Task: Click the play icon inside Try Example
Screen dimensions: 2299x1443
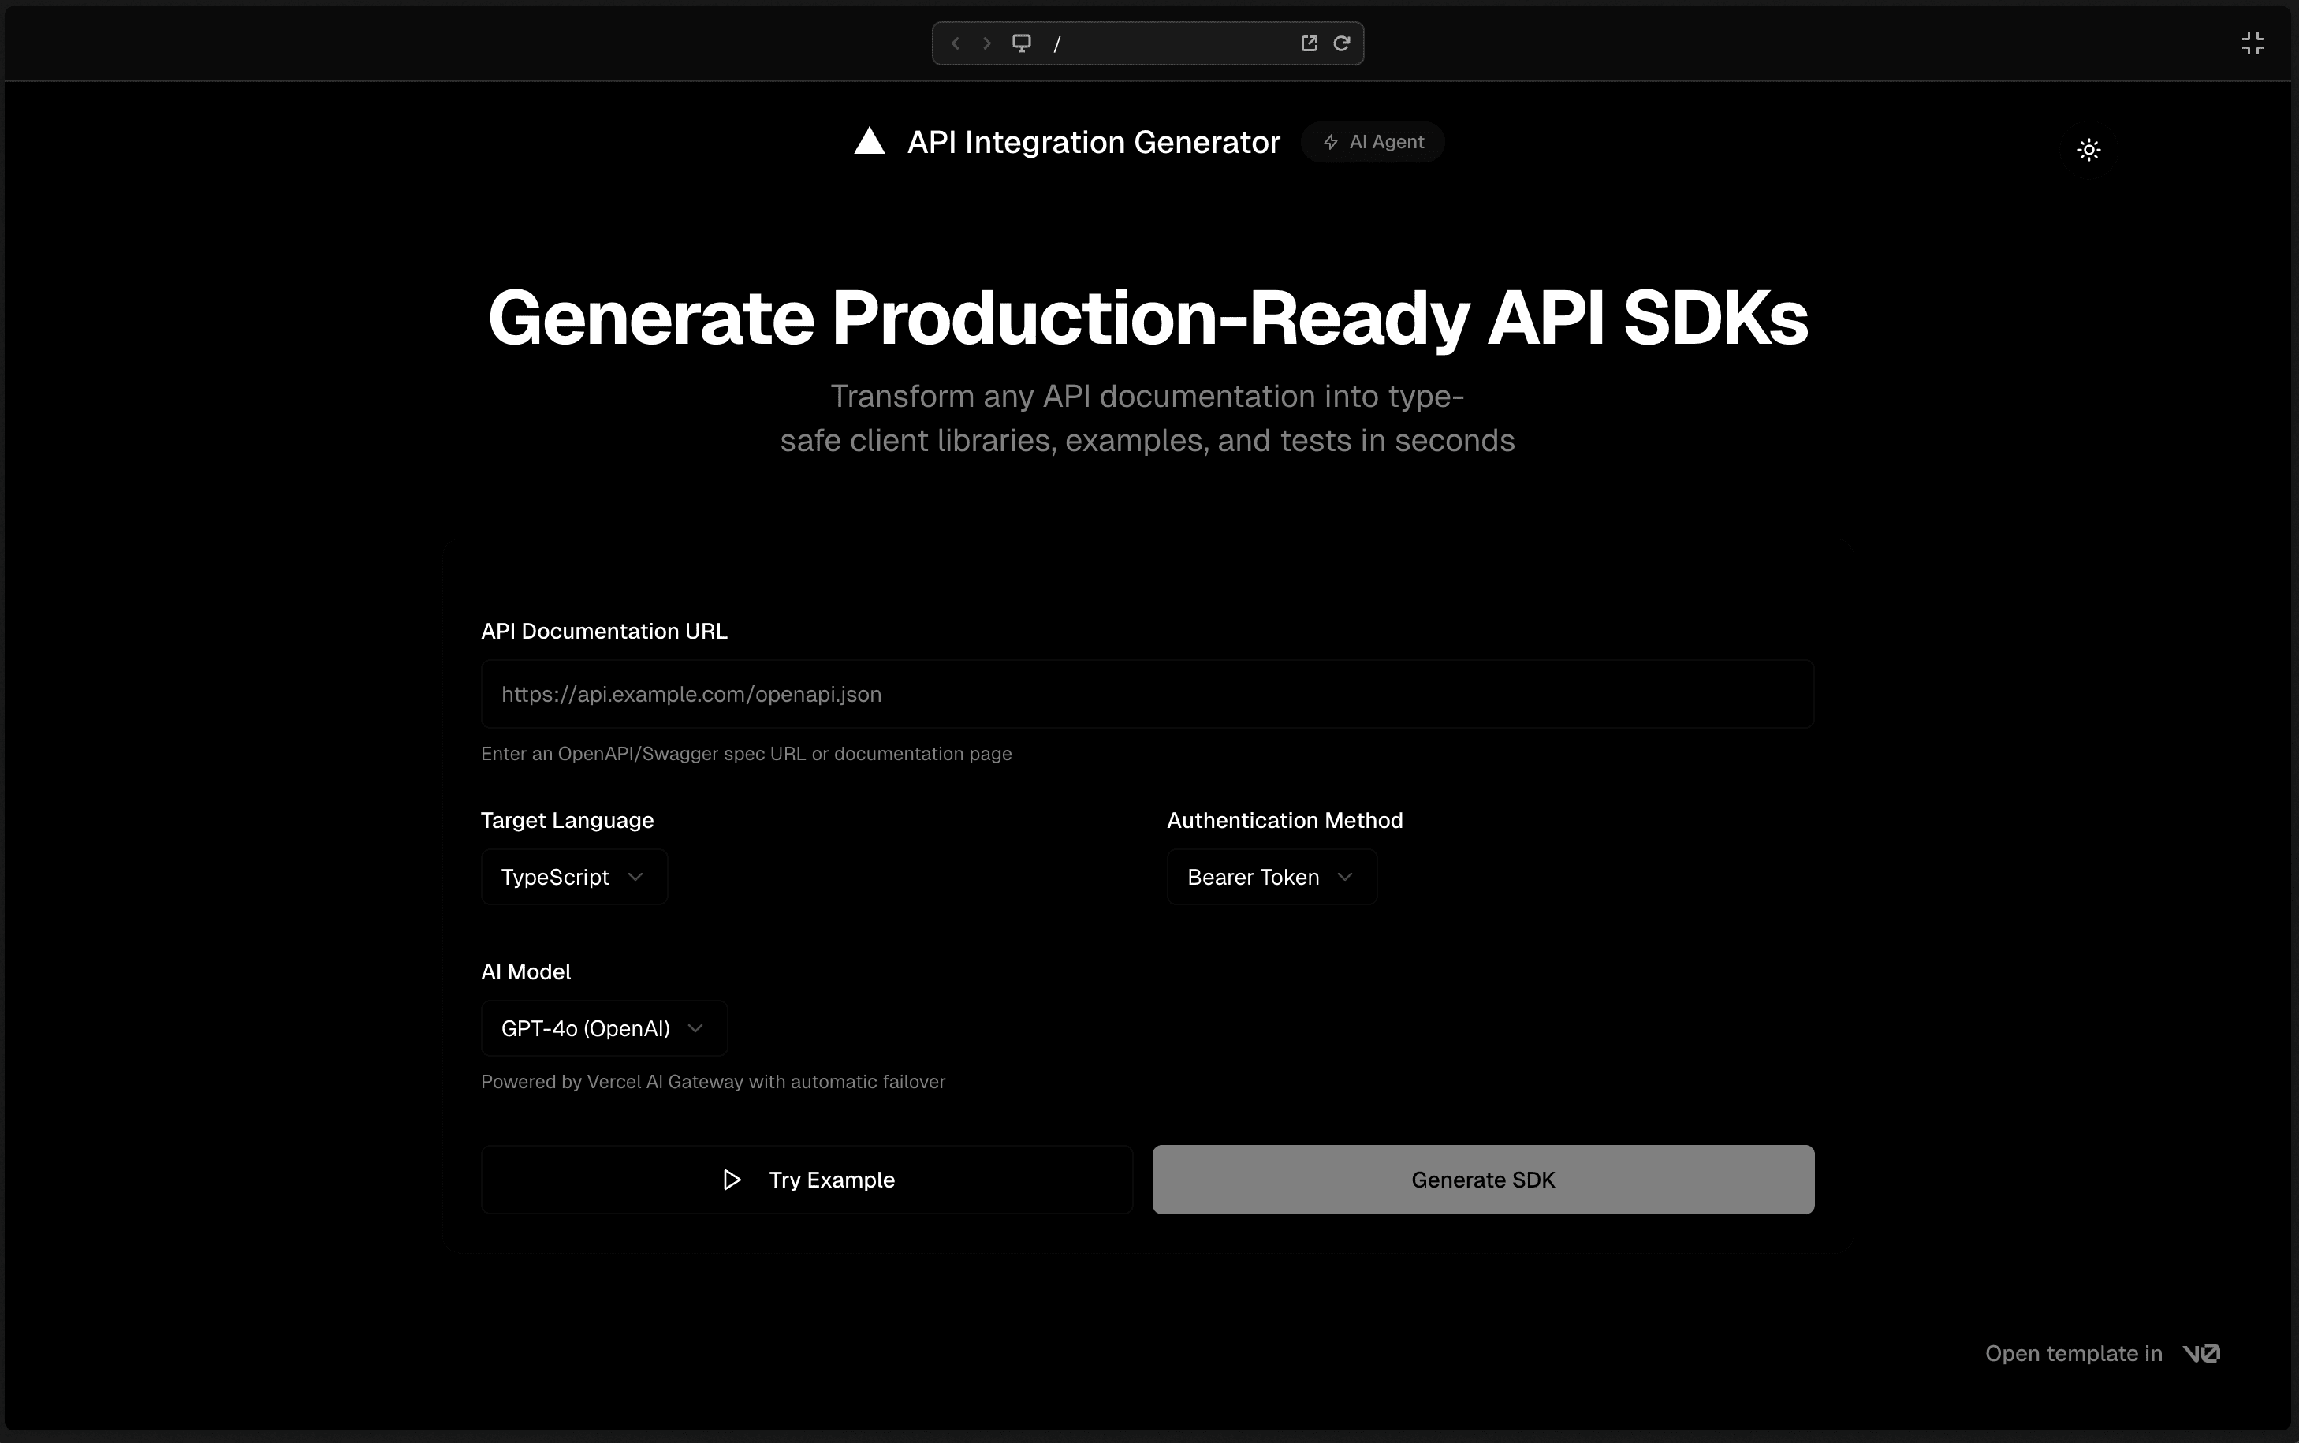Action: (731, 1180)
